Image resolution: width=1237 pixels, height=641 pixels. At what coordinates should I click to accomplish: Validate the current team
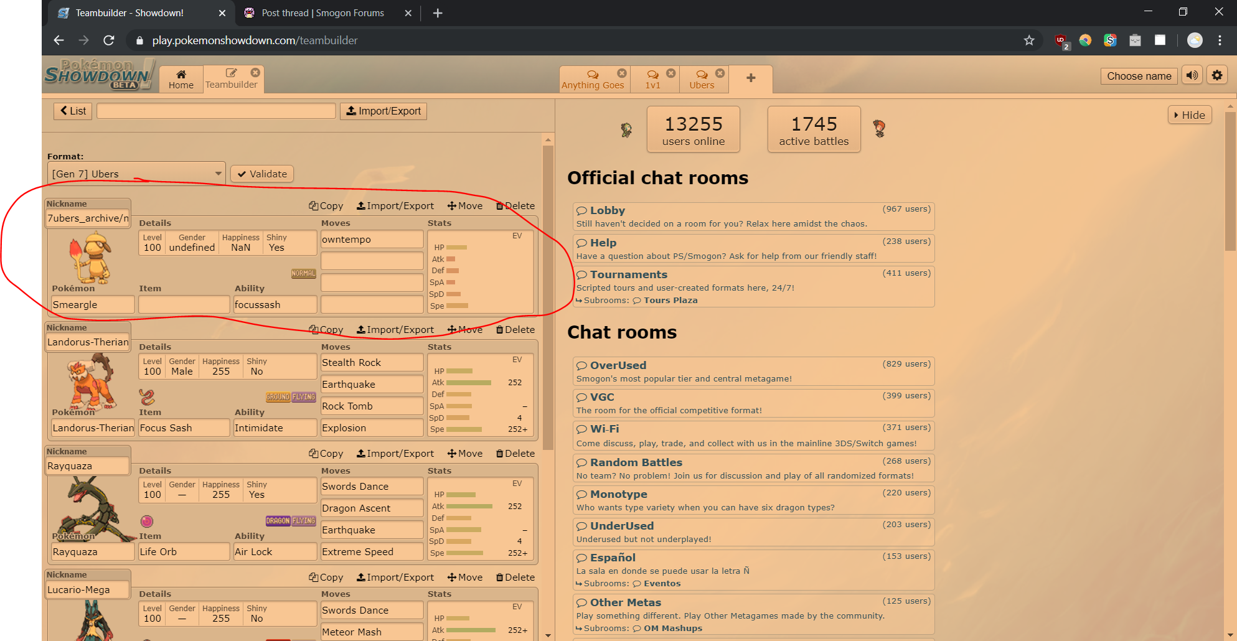(x=262, y=174)
